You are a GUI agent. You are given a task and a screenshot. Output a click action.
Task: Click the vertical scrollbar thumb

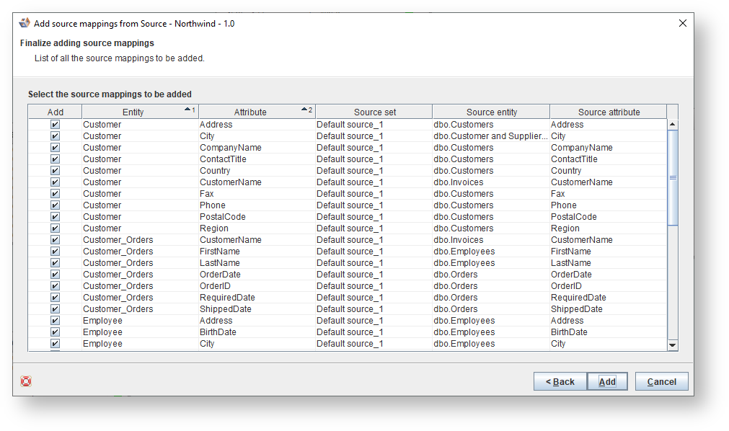click(x=673, y=177)
